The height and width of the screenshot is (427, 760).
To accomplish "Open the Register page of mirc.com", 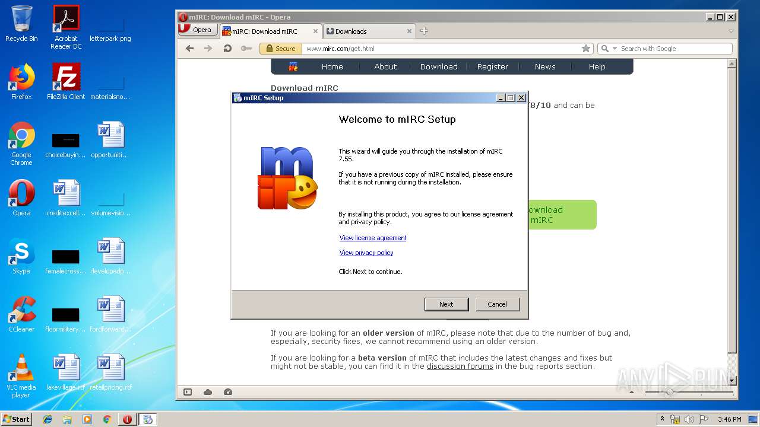I will pyautogui.click(x=493, y=66).
